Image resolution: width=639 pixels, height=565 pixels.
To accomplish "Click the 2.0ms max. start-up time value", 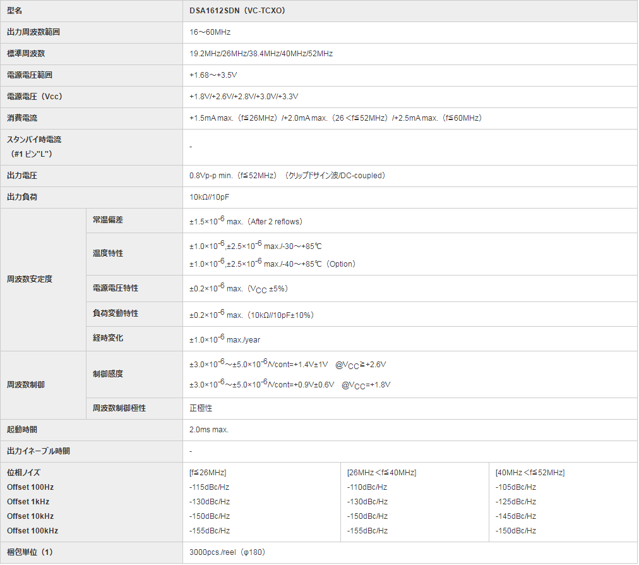I will (209, 430).
